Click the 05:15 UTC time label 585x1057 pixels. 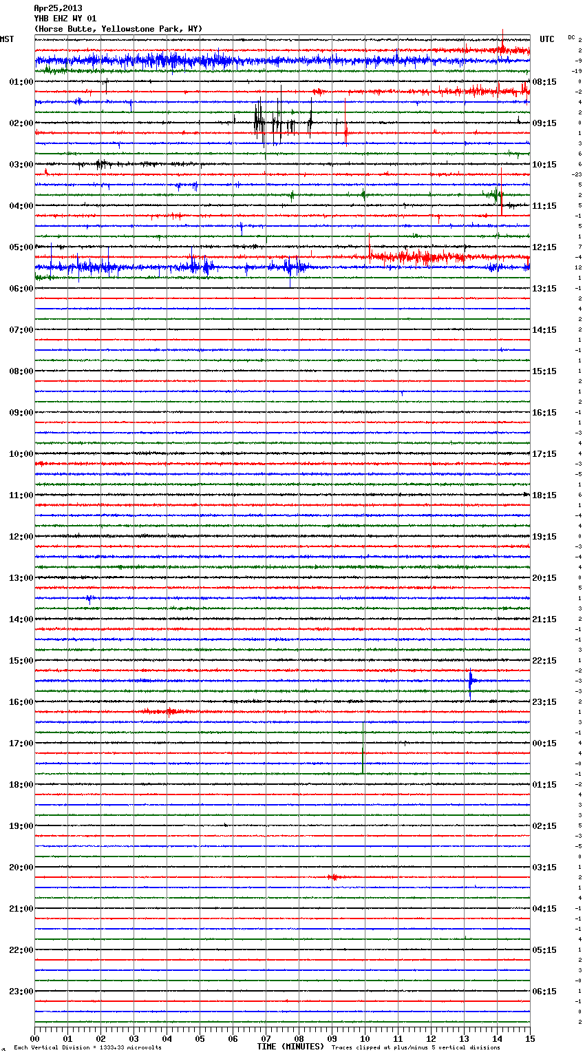pyautogui.click(x=544, y=950)
